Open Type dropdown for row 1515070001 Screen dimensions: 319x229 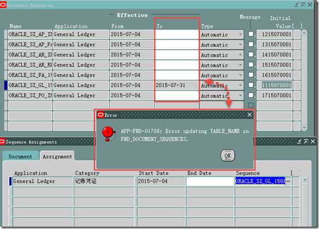pyautogui.click(x=240, y=65)
